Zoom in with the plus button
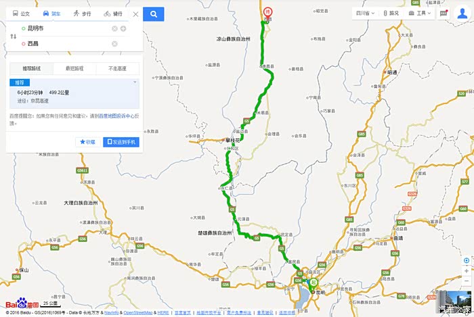 click(467, 271)
